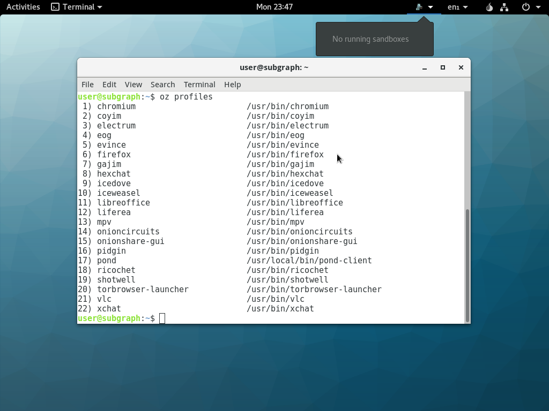Click the 'evince' profile name
This screenshot has width=549, height=411.
(112, 144)
